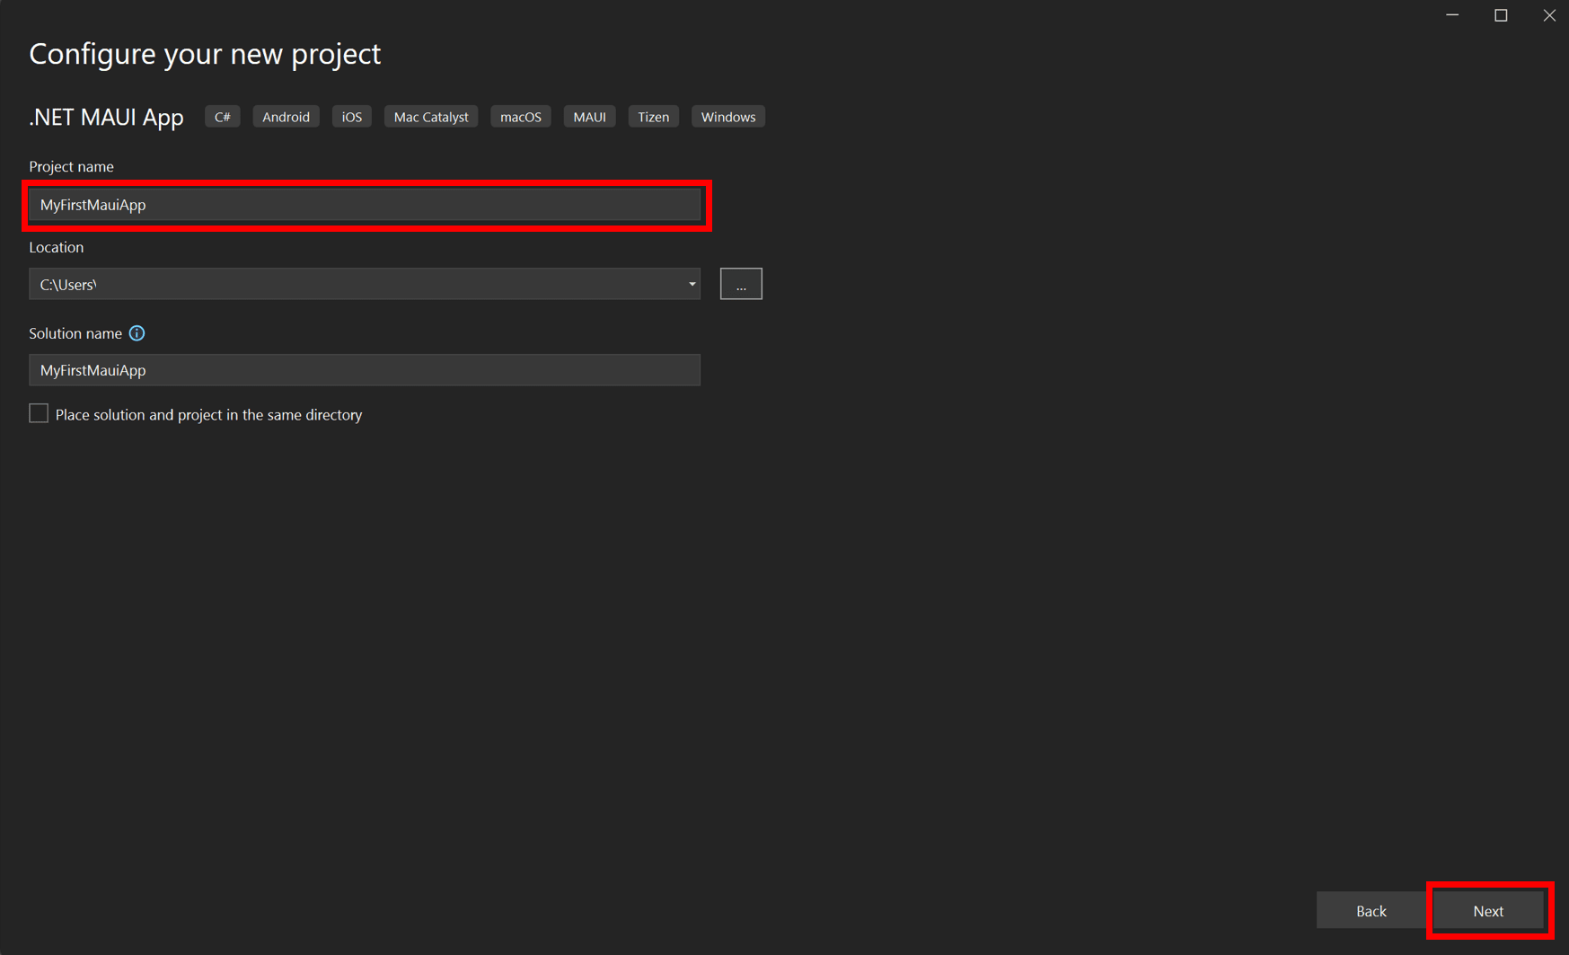Go back with the Back button
The width and height of the screenshot is (1569, 955).
[1371, 911]
